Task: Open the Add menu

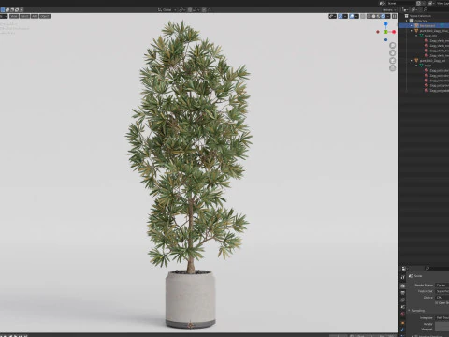Action: [35, 16]
